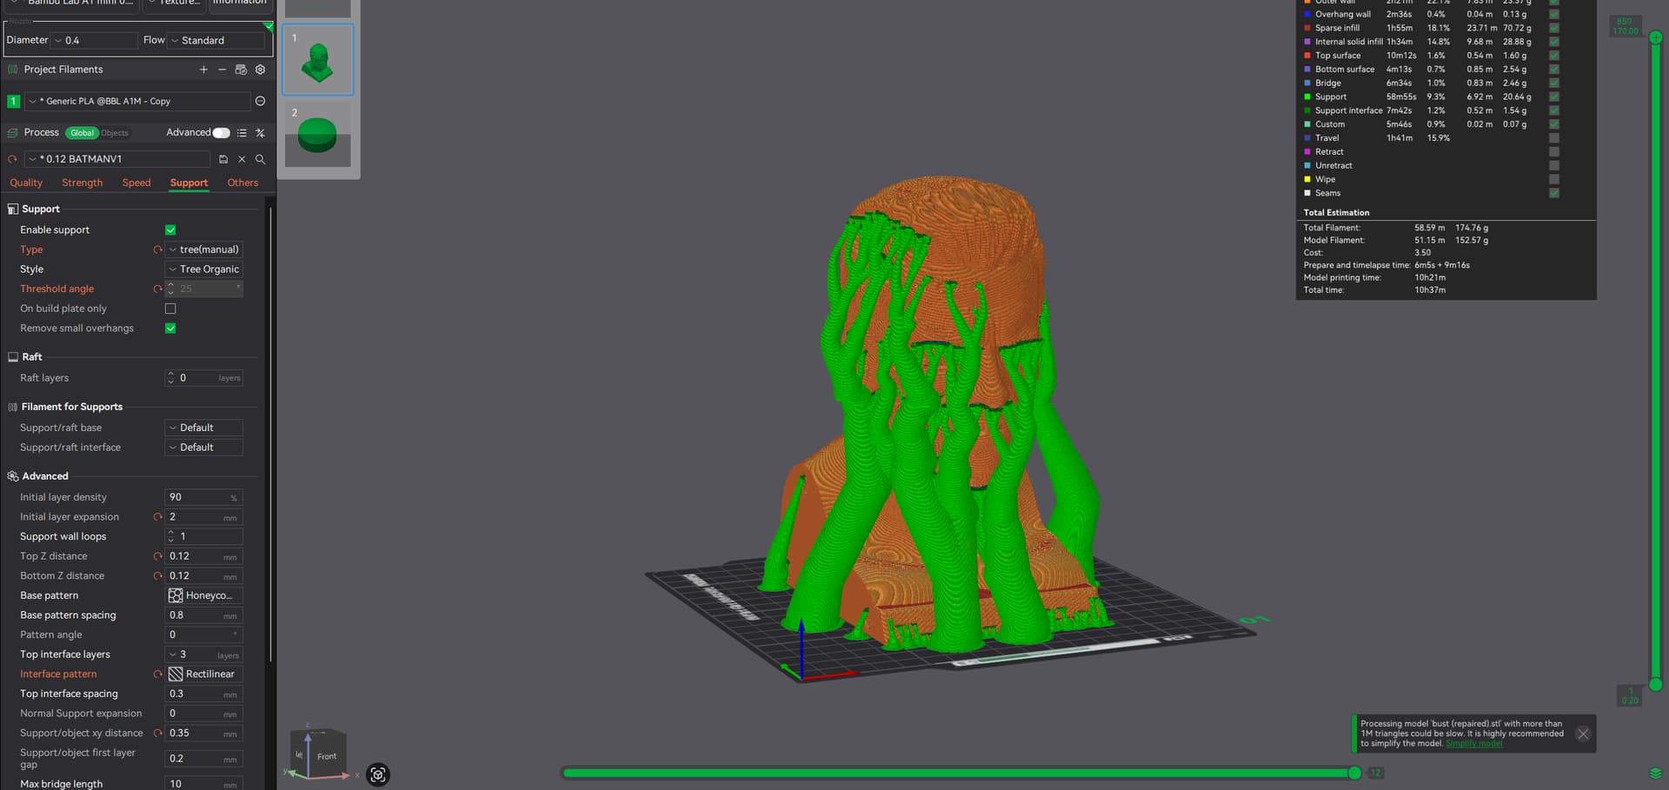Open the Style Tree Organic dropdown
Screen dimensions: 1669x790
(x=204, y=269)
